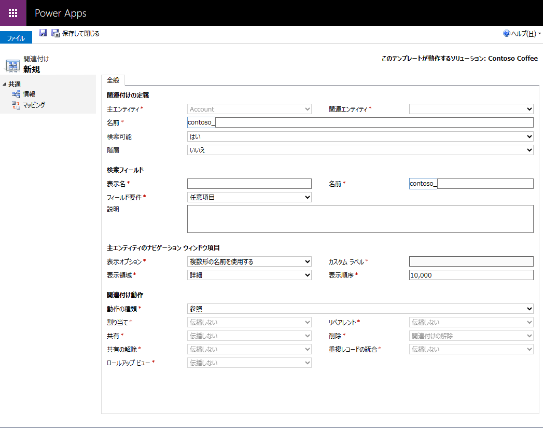Click the Save disk icon on the toolbar
543x428 pixels.
click(43, 33)
